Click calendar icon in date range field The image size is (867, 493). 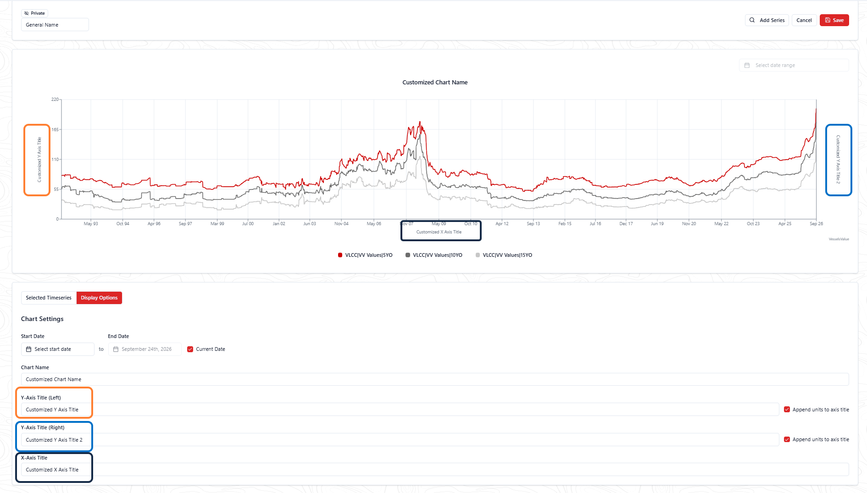point(747,65)
